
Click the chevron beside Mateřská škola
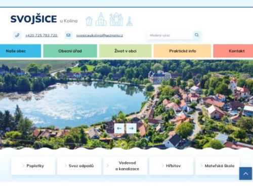(201, 166)
